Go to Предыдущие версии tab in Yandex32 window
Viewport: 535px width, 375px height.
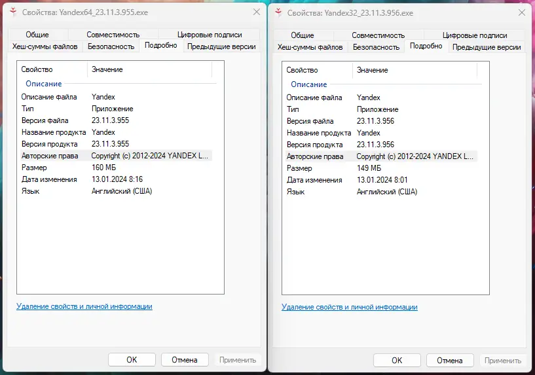[x=487, y=47]
